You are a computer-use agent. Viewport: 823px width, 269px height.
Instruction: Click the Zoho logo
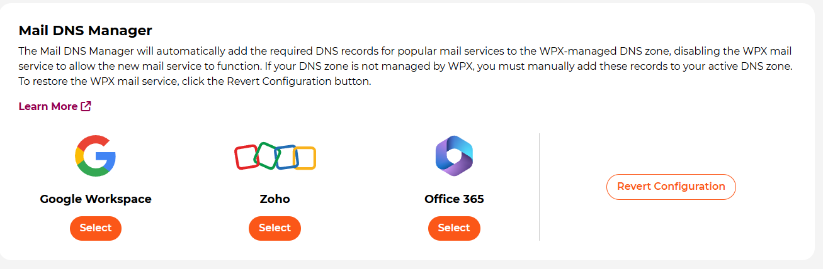point(275,155)
